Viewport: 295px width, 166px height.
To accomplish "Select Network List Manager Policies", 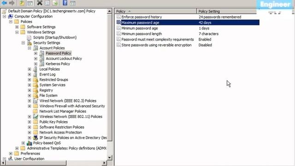I will click(63, 111).
